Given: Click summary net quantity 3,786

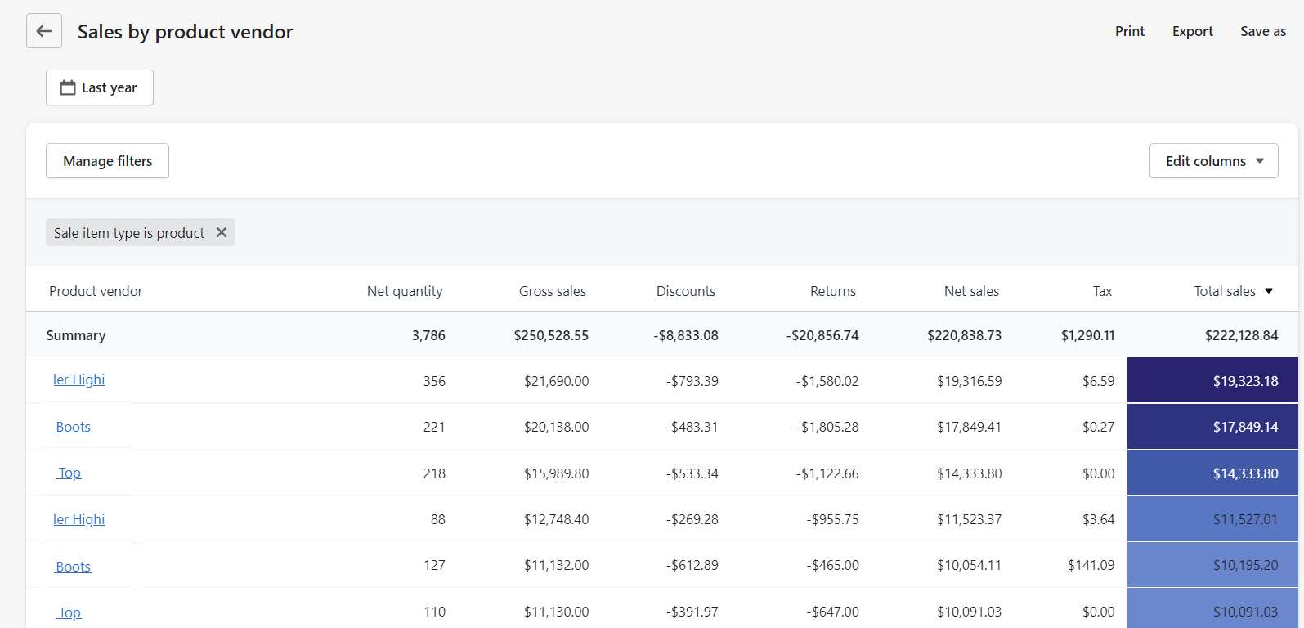Looking at the screenshot, I should pos(428,335).
